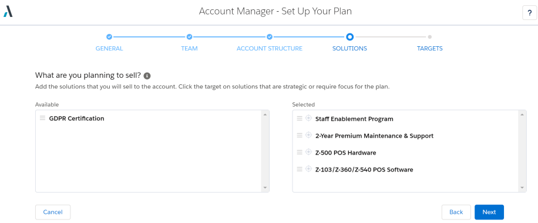The width and height of the screenshot is (538, 223).
Task: Toggle target icon for Staff Enablement Program
Action: pyautogui.click(x=308, y=118)
